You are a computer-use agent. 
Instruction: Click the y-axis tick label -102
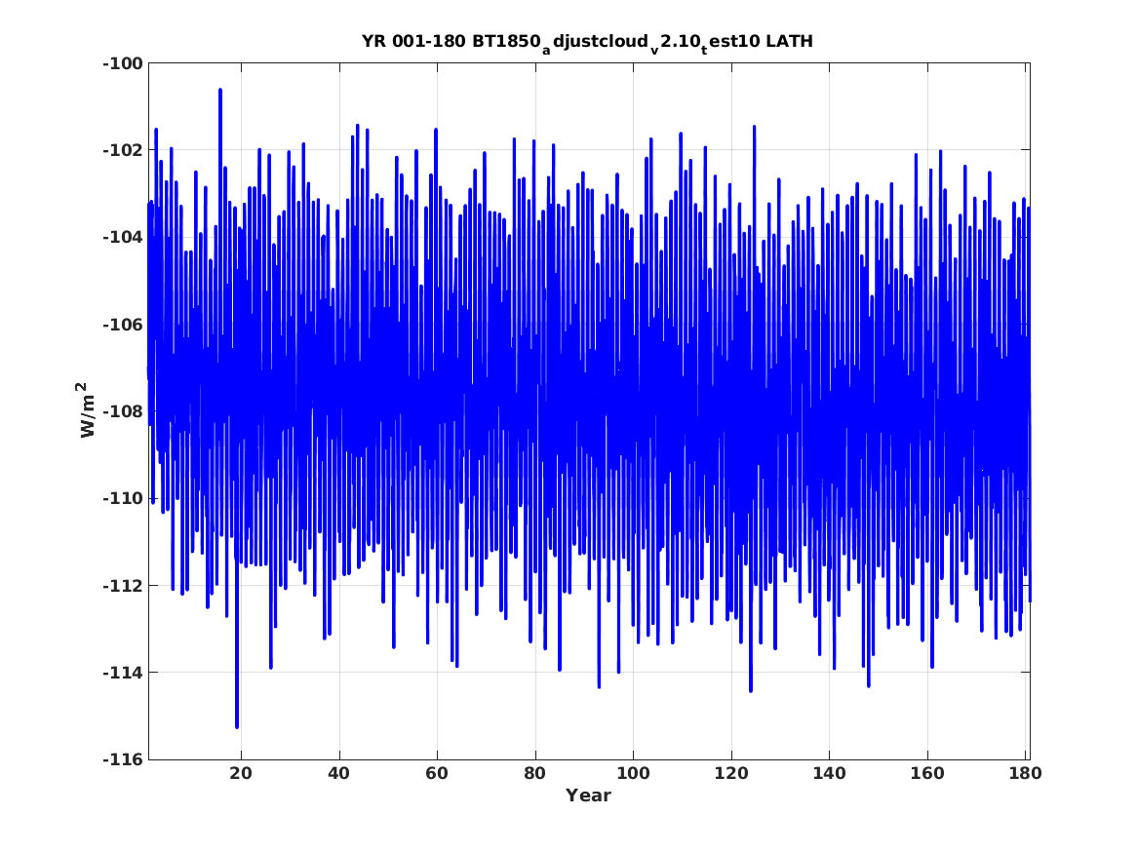click(x=123, y=150)
